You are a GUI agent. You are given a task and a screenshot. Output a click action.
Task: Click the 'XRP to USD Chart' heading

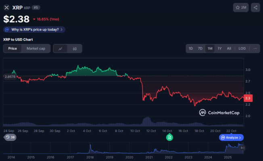(18, 39)
